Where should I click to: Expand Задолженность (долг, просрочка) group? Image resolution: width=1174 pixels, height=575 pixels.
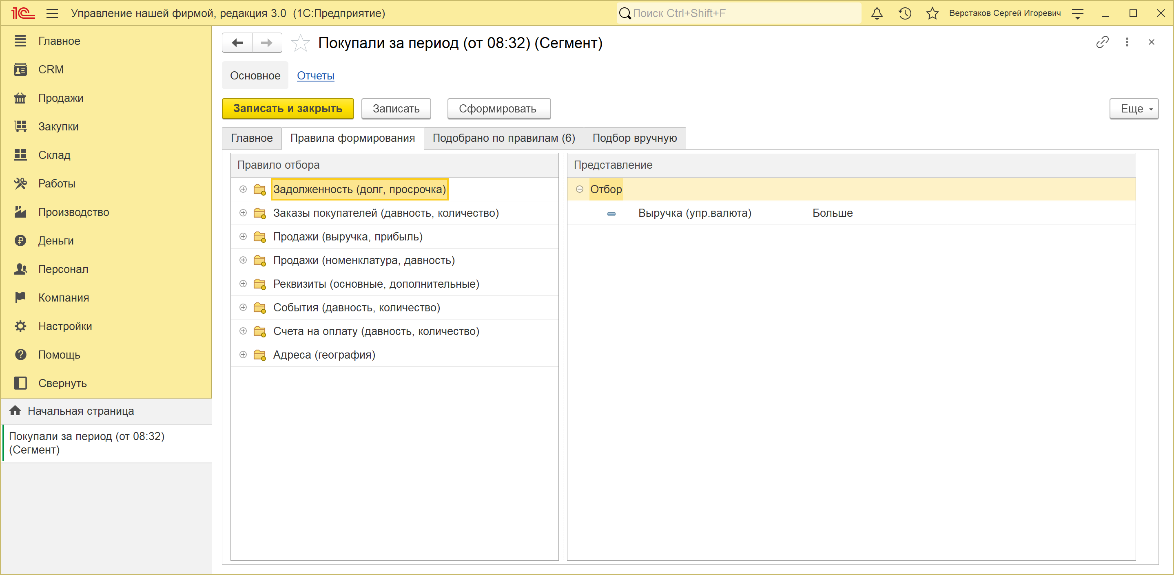(243, 189)
